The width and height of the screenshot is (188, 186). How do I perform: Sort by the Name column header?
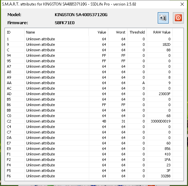click(x=57, y=32)
